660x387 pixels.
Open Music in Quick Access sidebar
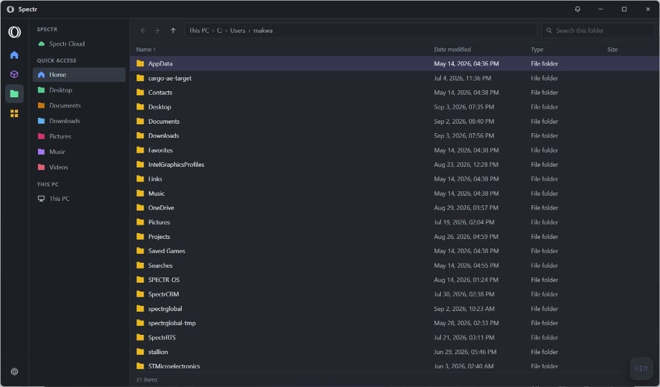click(x=79, y=152)
